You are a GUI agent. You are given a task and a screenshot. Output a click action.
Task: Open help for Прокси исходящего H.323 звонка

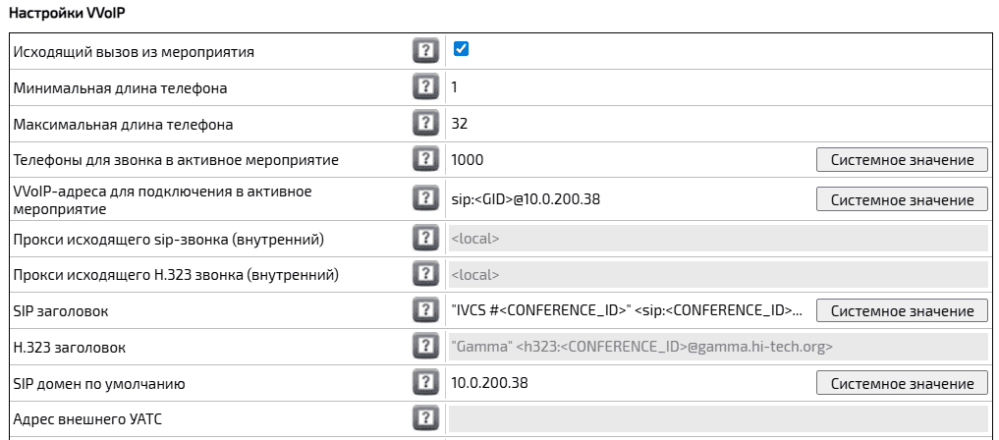tap(425, 274)
